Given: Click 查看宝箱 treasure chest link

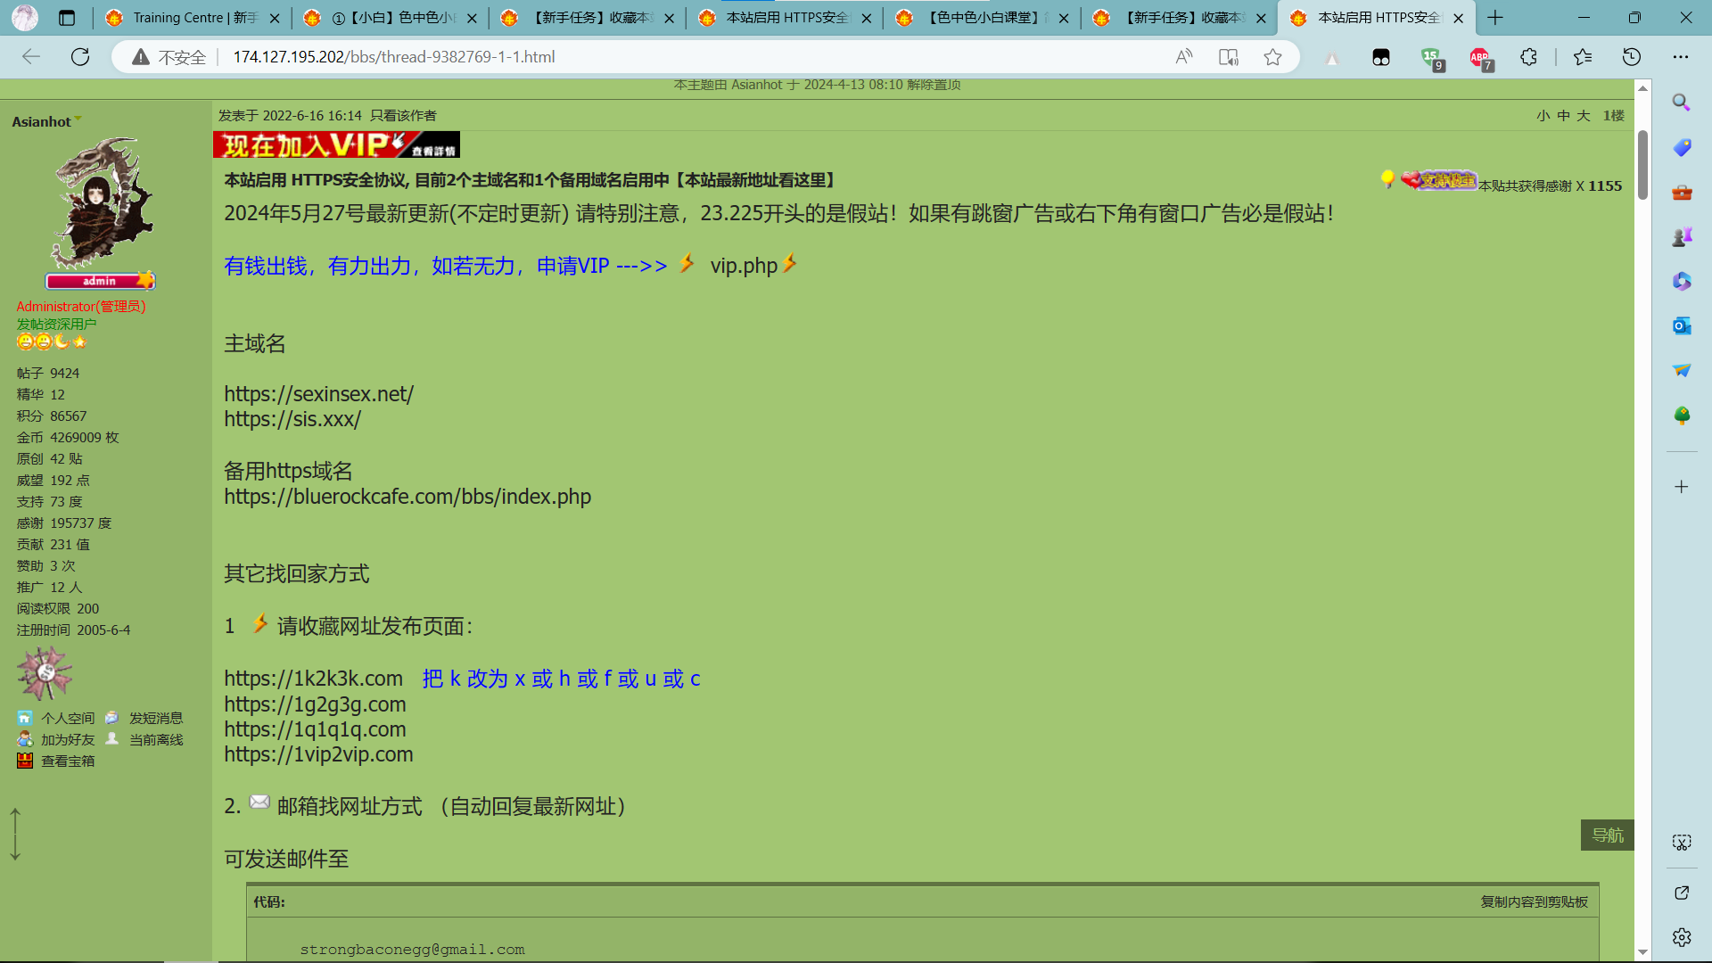Looking at the screenshot, I should 68,761.
